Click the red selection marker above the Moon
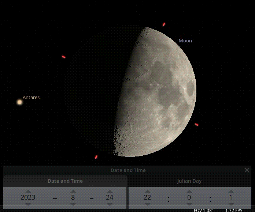Screen dimensions: 255x212 (x=164, y=24)
